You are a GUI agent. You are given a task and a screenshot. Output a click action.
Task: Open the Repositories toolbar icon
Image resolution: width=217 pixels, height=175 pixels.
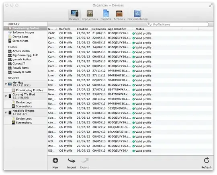(x=90, y=13)
